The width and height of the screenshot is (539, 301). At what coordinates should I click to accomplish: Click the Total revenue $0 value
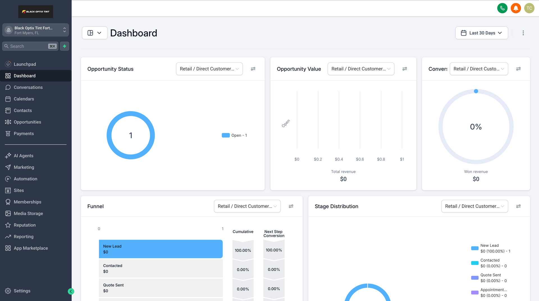(343, 179)
